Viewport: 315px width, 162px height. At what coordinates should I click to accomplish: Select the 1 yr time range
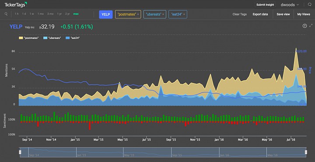[x=59, y=14]
